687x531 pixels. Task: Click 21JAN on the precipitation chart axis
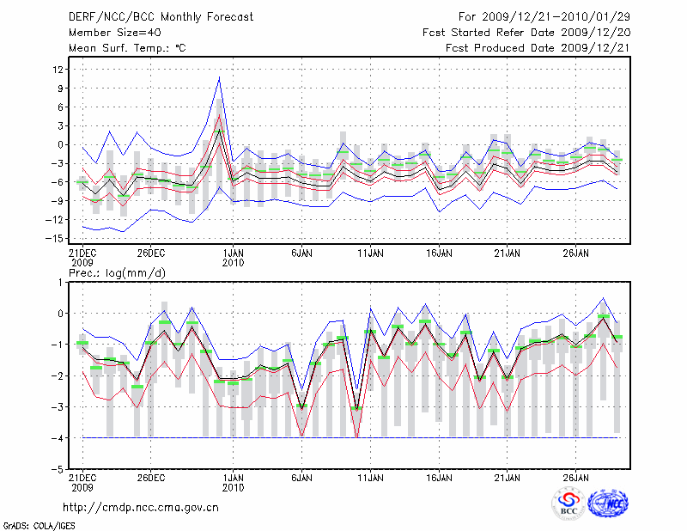click(508, 476)
